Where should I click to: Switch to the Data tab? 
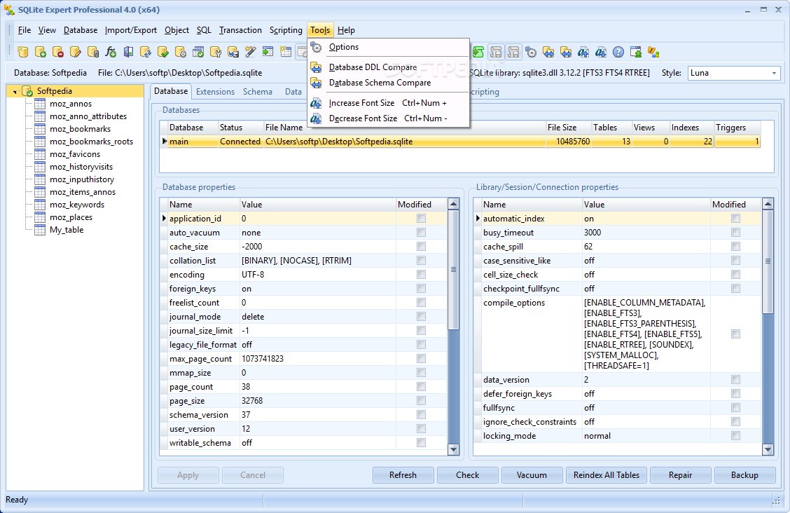293,92
